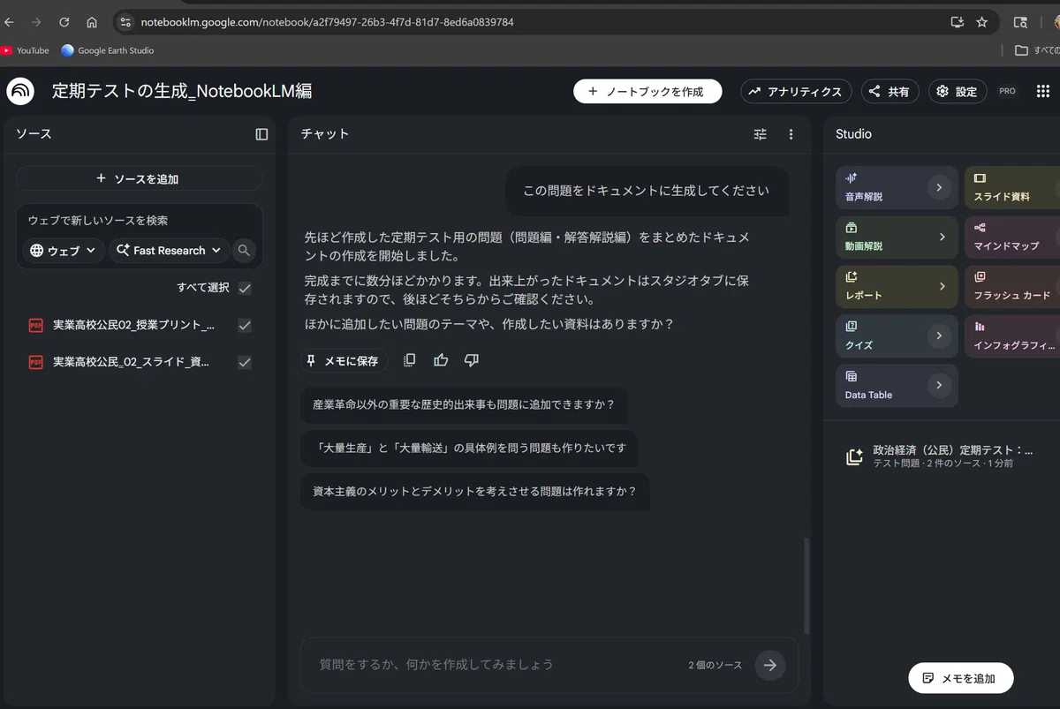Click the chat panel vertical scrollbar
The image size is (1060, 709).
coord(806,586)
